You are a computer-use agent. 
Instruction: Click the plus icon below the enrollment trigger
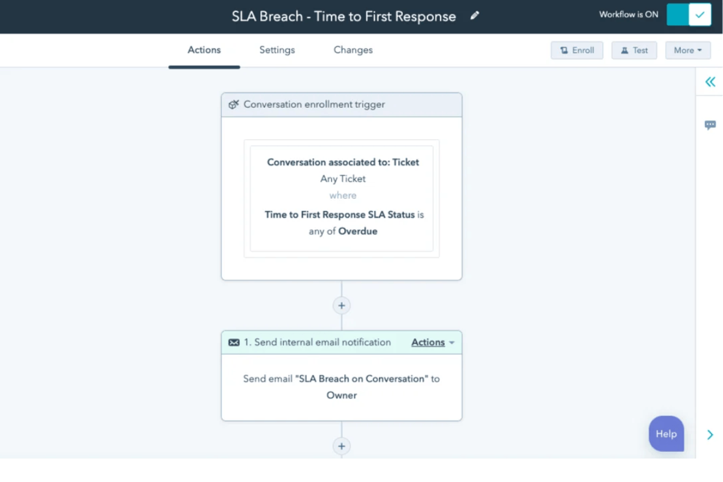click(x=342, y=305)
